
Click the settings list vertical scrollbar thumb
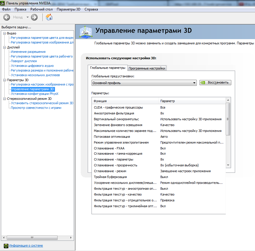pyautogui.click(x=228, y=119)
